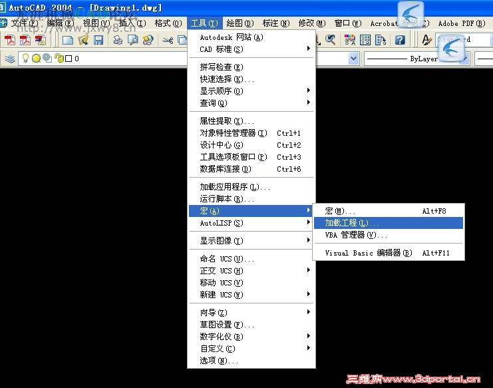Open the Properties palette icon
This screenshot has height=388, width=493.
[350, 40]
